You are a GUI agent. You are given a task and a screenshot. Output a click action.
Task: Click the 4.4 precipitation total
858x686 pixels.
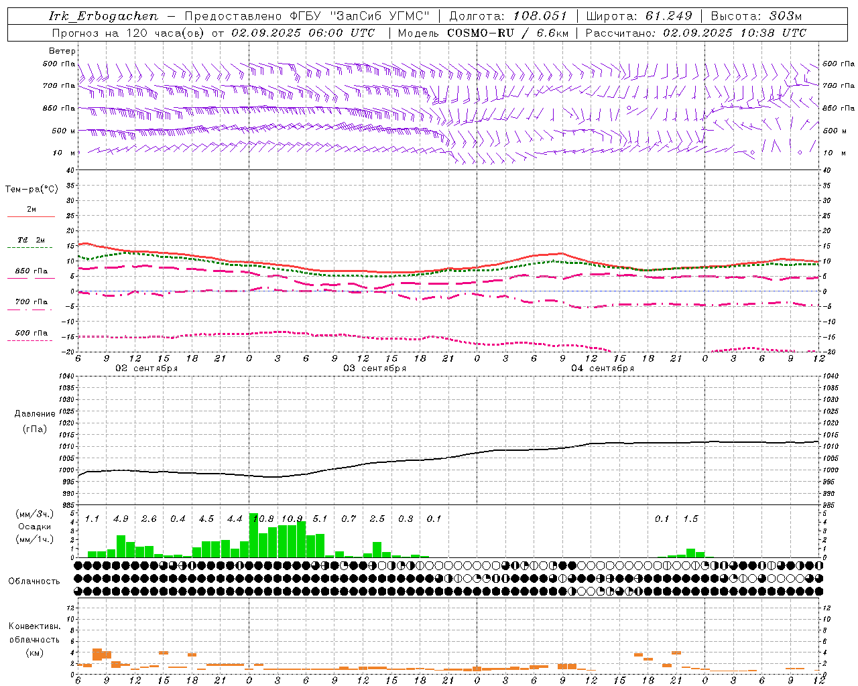point(235,519)
